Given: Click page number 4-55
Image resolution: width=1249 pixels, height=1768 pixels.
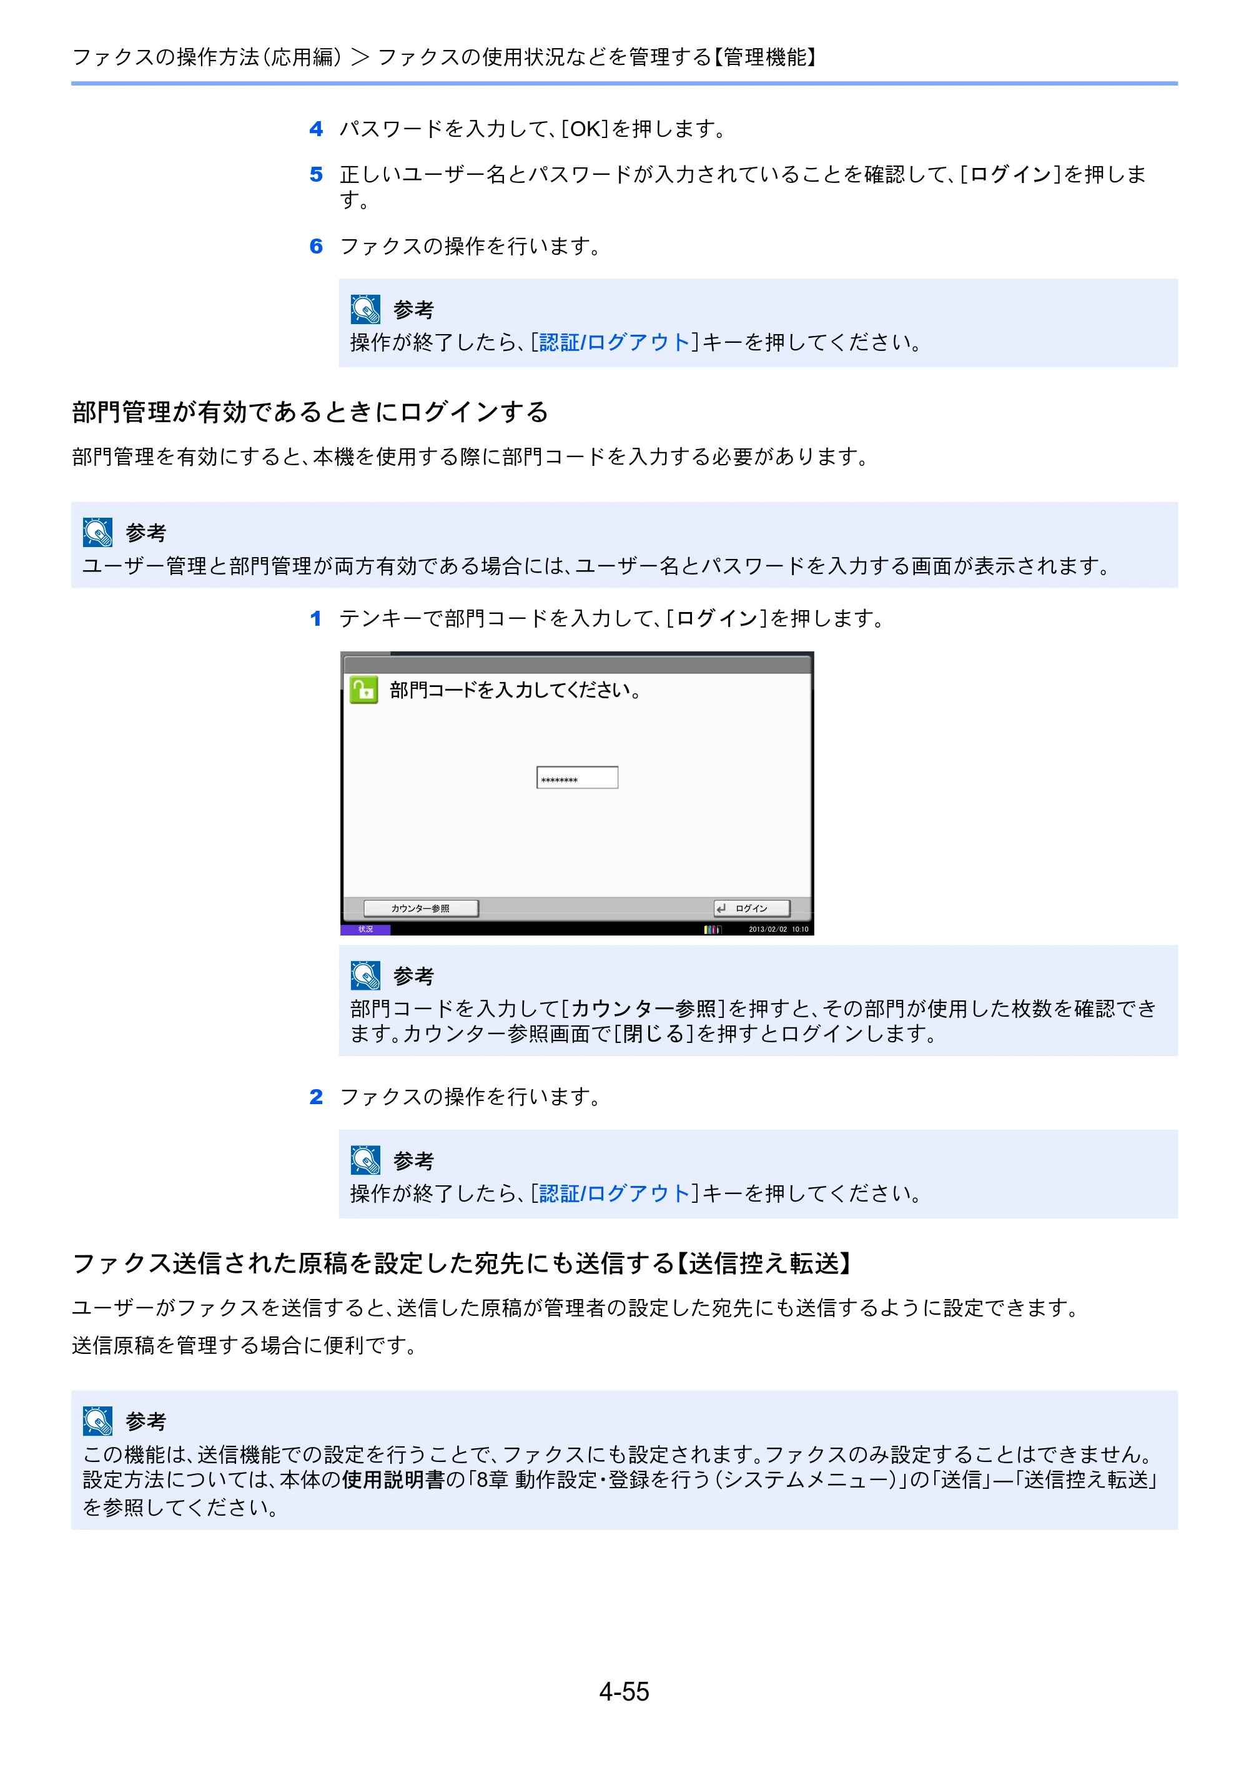Looking at the screenshot, I should [624, 1692].
